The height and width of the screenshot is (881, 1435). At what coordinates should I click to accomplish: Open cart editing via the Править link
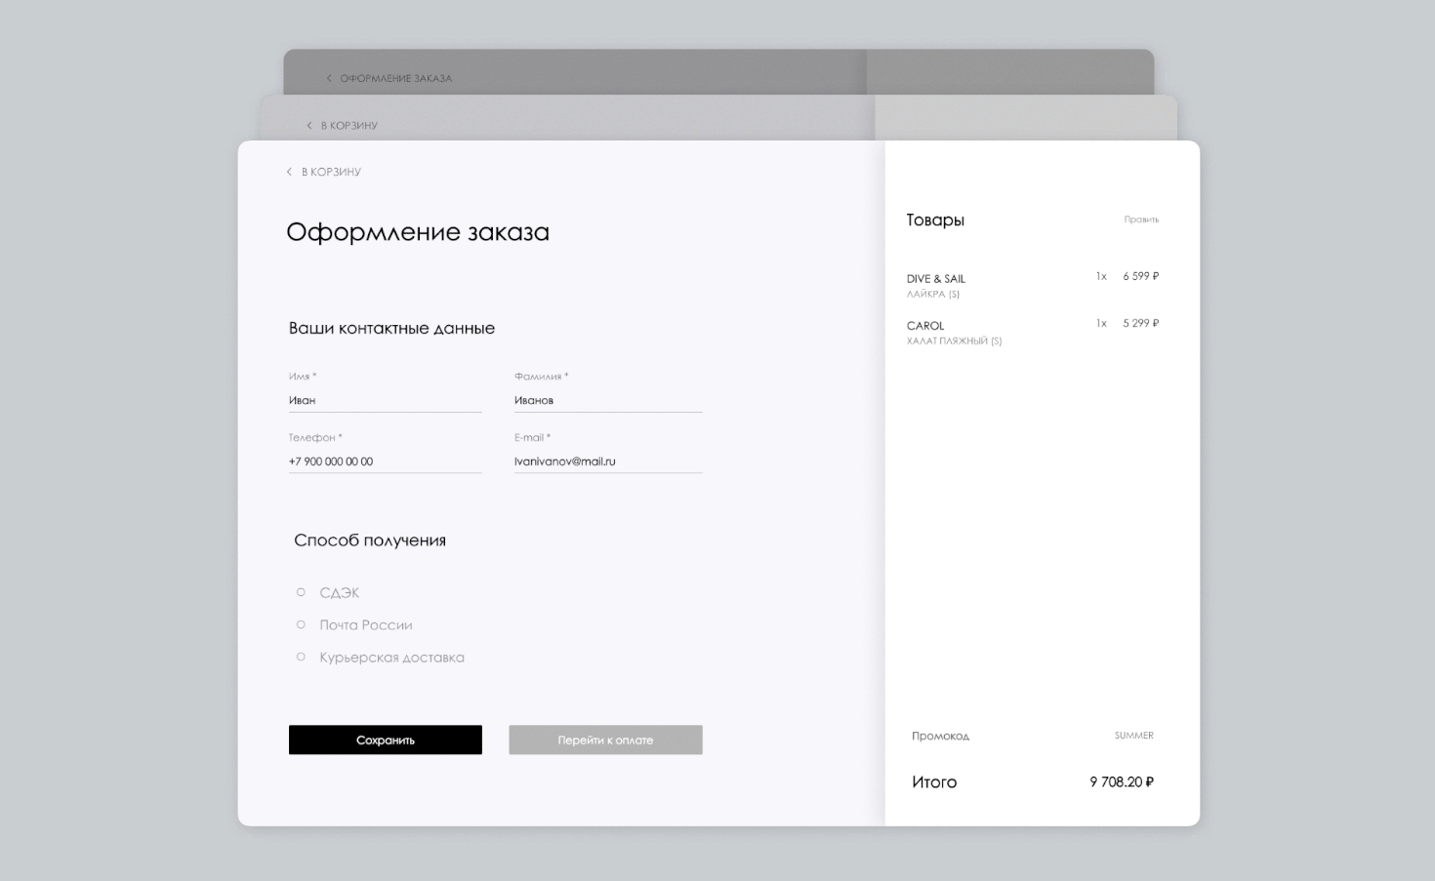tap(1140, 220)
